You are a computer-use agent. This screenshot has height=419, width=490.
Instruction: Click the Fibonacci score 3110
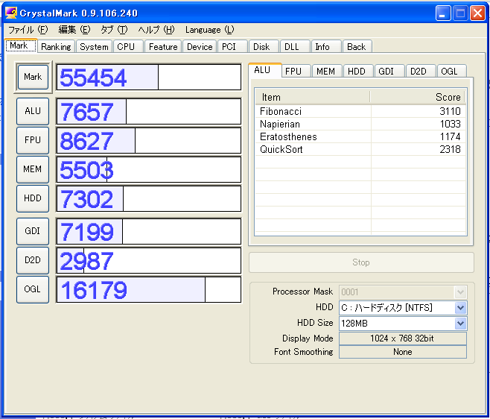pos(450,111)
